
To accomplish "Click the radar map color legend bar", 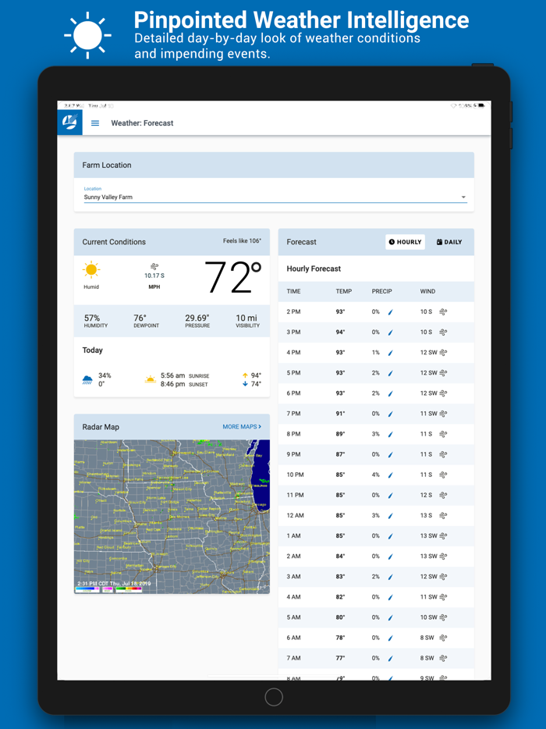I will coord(108,589).
